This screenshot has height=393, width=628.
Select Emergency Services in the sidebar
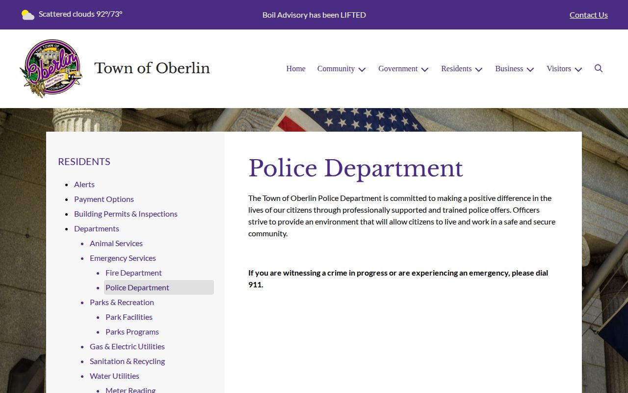(x=123, y=258)
